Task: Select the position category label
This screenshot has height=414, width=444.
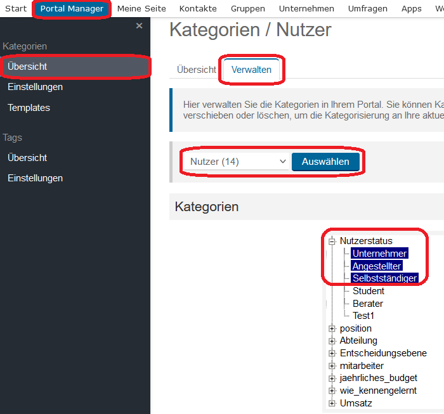Action: pos(356,328)
